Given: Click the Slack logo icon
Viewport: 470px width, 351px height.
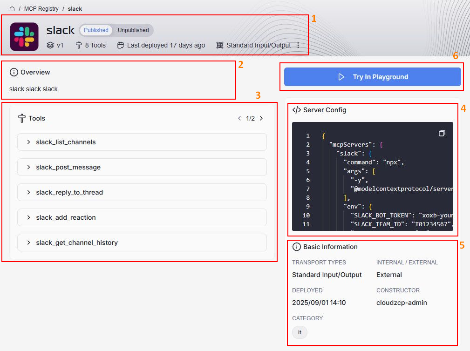Looking at the screenshot, I should click(x=24, y=36).
